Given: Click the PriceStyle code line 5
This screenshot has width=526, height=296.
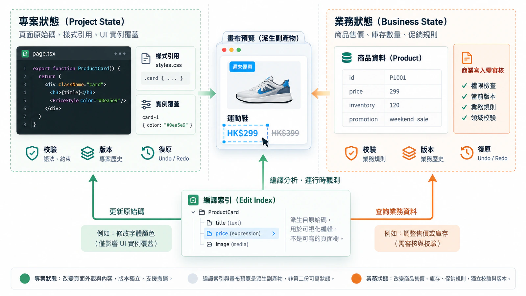Looking at the screenshot, I should [88, 101].
